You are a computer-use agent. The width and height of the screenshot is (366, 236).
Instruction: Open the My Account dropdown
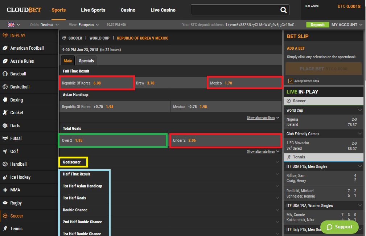pyautogui.click(x=347, y=25)
